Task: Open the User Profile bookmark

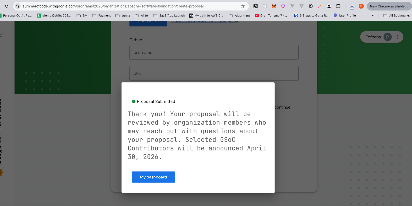Action: click(345, 15)
